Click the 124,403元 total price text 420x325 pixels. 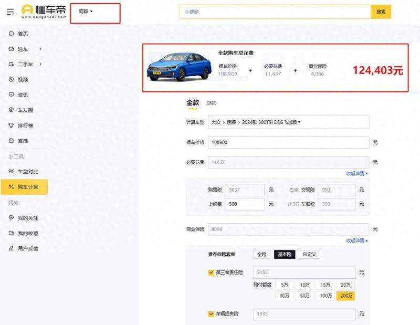pos(378,70)
